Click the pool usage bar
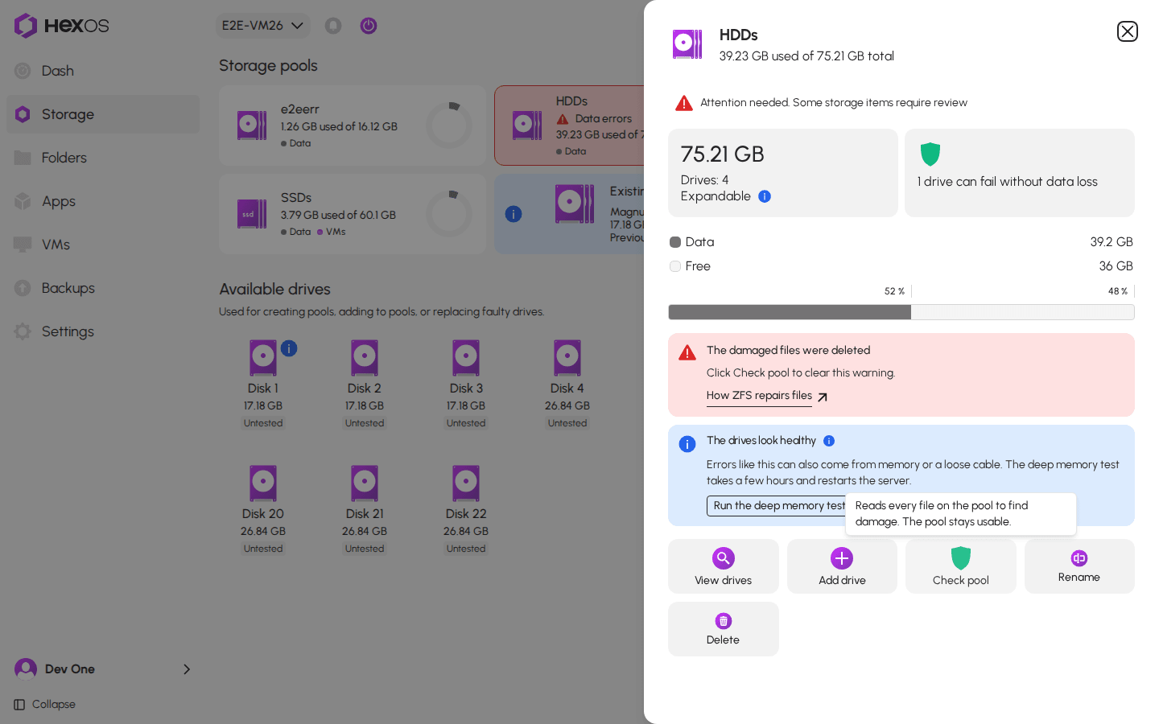 coord(901,312)
